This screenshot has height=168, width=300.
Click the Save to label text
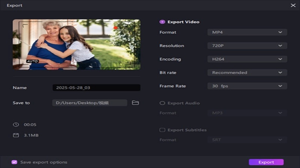click(21, 103)
